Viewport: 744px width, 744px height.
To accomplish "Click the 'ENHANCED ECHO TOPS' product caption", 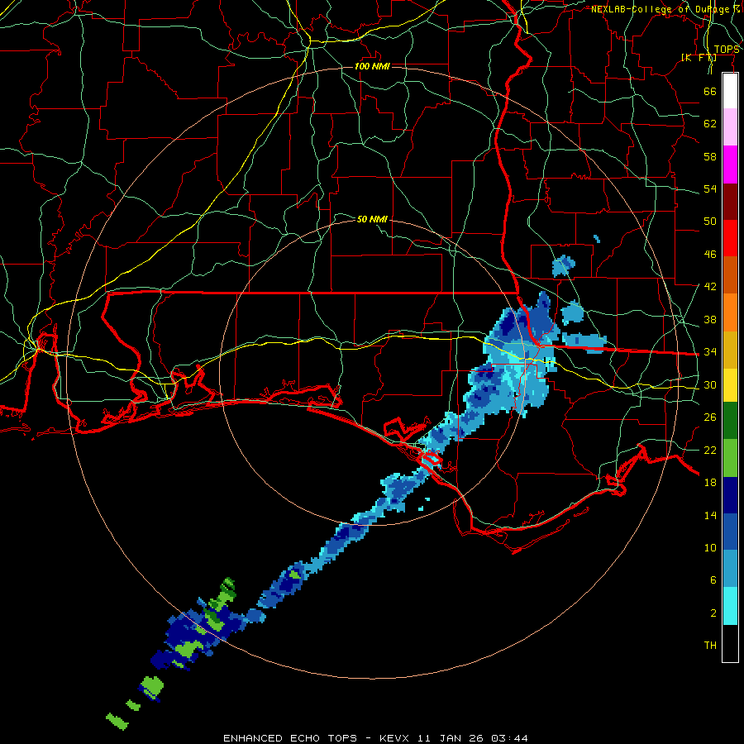I will click(290, 738).
